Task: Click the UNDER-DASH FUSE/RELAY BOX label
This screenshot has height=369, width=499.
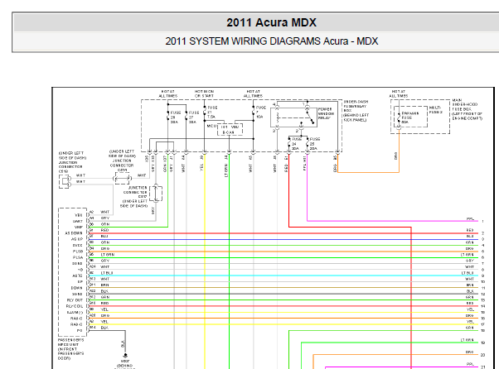Action: coord(356,111)
